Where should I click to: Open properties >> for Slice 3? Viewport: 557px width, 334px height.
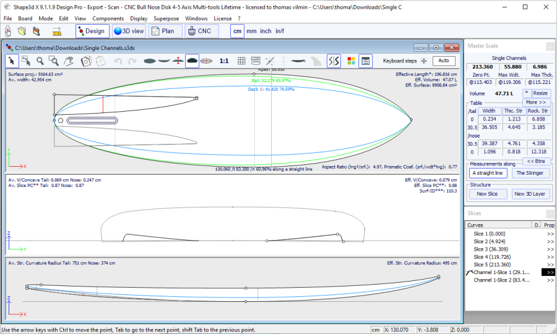click(550, 249)
